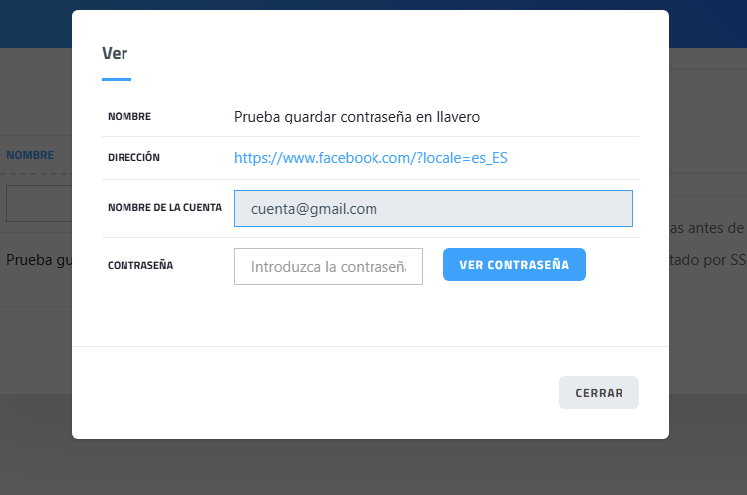Select the background "Prueba gu" table row

click(36, 261)
